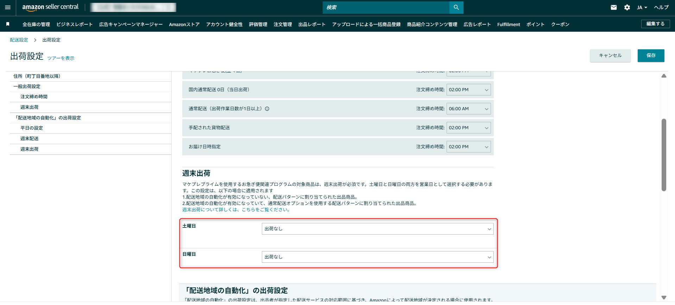Open the hamburger main menu
Viewport: 675px width, 305px height.
pyautogui.click(x=8, y=7)
